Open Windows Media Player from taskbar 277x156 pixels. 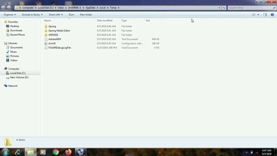tap(43, 152)
